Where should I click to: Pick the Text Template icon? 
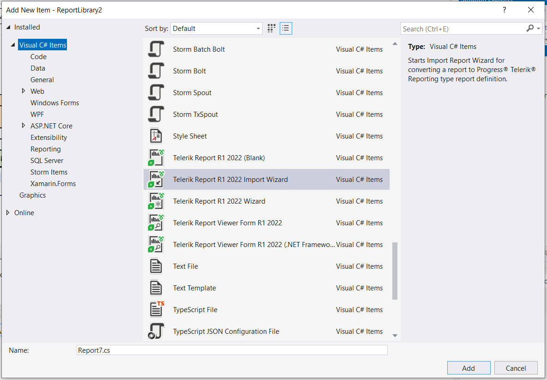[156, 288]
